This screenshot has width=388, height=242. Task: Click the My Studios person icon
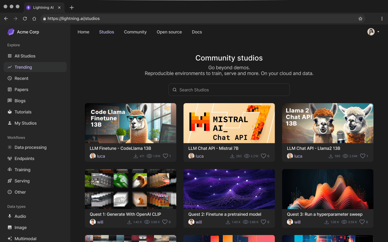pos(10,123)
